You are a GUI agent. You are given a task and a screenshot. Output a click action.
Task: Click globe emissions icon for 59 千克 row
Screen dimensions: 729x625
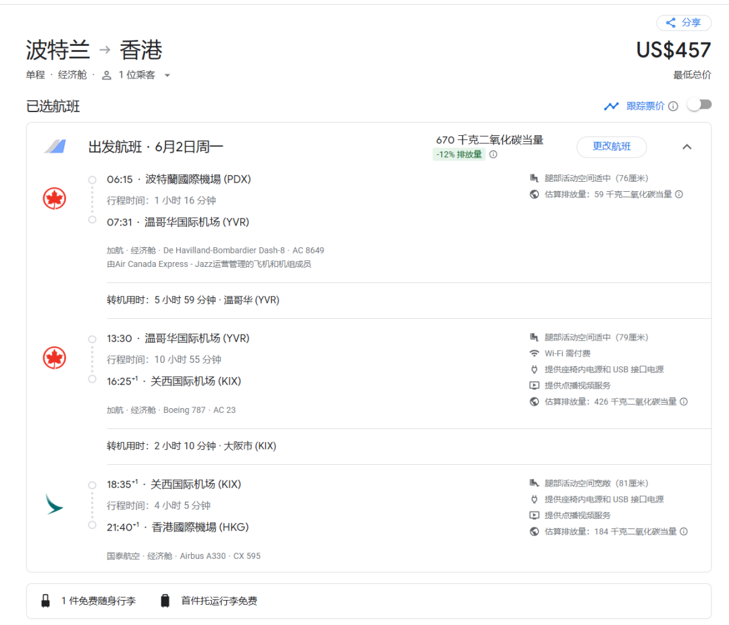tap(534, 194)
